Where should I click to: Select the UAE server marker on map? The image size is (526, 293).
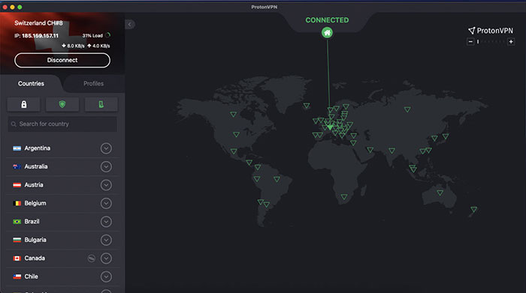click(x=370, y=150)
